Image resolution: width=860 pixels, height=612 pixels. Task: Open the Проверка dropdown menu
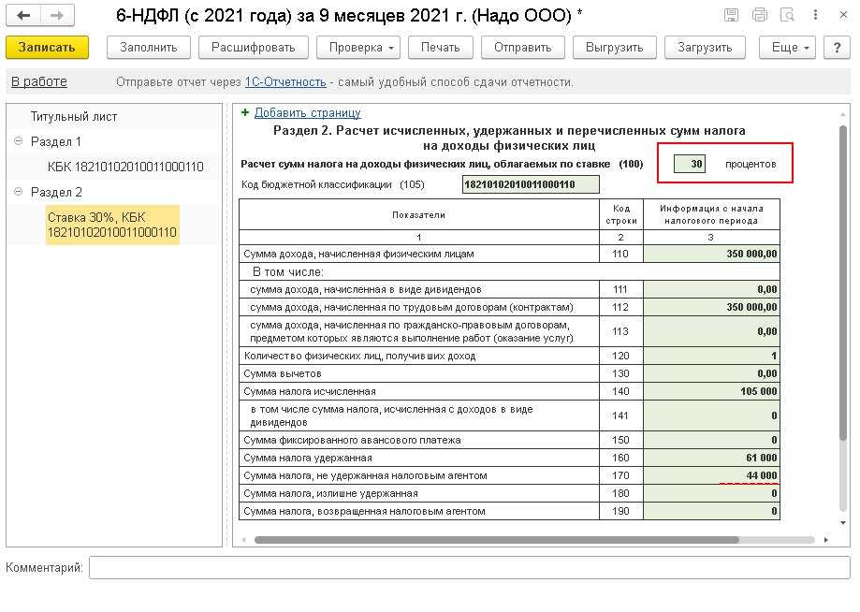click(358, 48)
